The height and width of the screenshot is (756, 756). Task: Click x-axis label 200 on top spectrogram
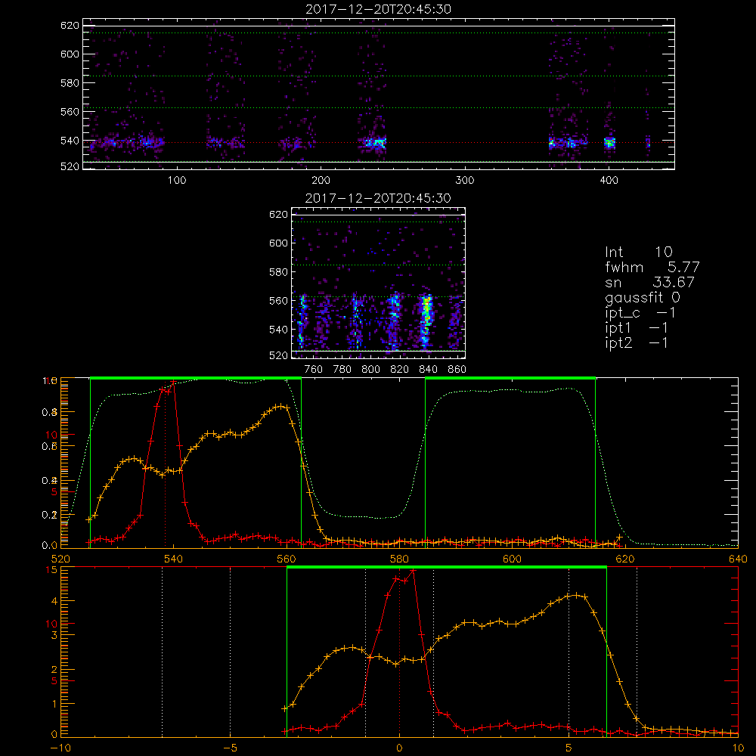coord(321,181)
